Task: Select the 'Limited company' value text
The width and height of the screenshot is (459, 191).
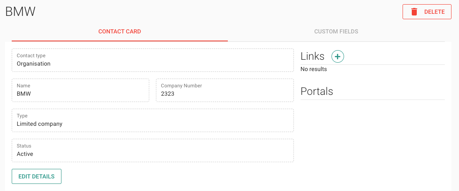Action: [x=39, y=124]
